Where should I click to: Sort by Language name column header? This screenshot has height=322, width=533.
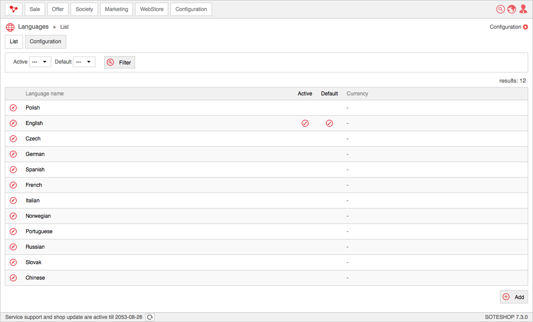pyautogui.click(x=45, y=94)
